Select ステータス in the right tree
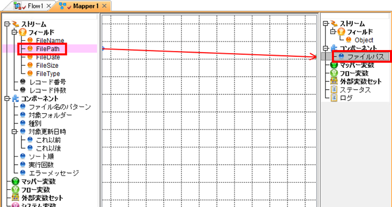The height and width of the screenshot is (207, 392). (355, 90)
